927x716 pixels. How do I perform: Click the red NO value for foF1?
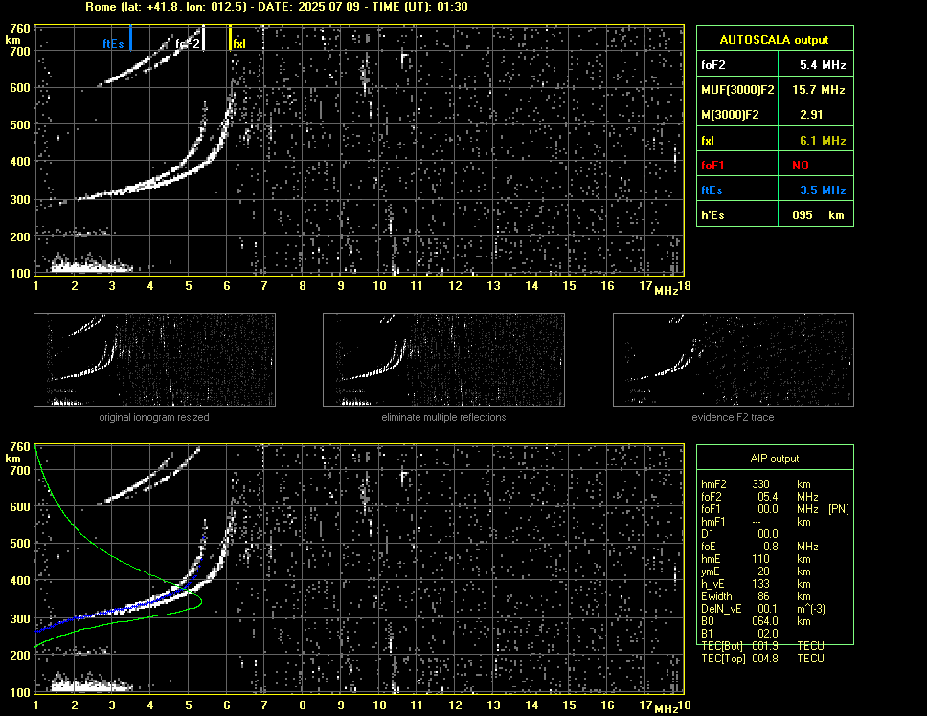coord(801,166)
